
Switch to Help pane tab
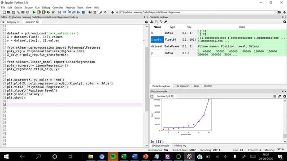point(196,86)
